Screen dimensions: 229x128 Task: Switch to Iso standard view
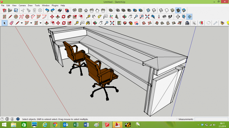click(74, 10)
